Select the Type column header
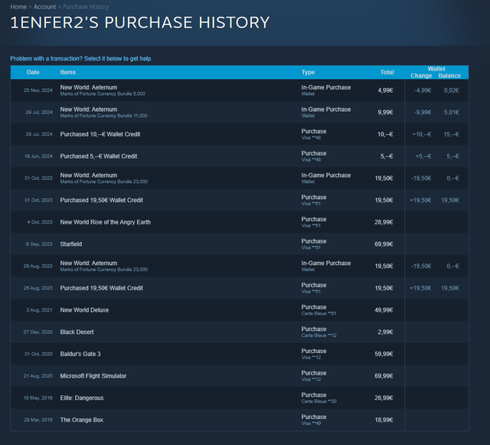This screenshot has width=490, height=445. click(x=308, y=72)
